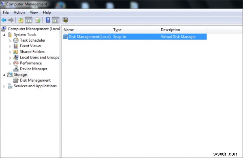Click the Local Users and Groups icon
This screenshot has width=243, height=158.
[16, 57]
